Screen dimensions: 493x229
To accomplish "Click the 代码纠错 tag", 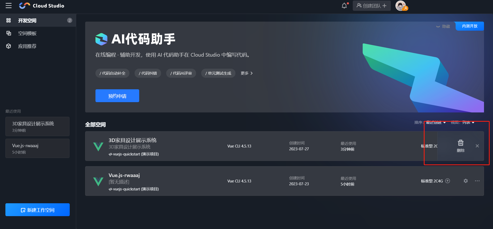I will (148, 73).
